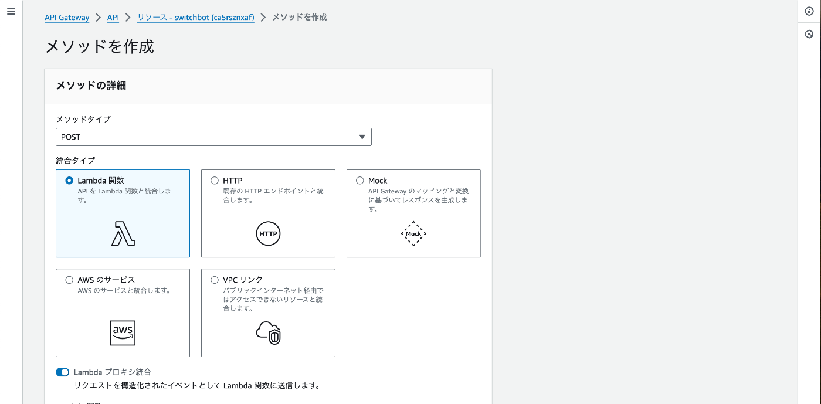Click the HTTP circle icon
The height and width of the screenshot is (404, 821).
(268, 233)
